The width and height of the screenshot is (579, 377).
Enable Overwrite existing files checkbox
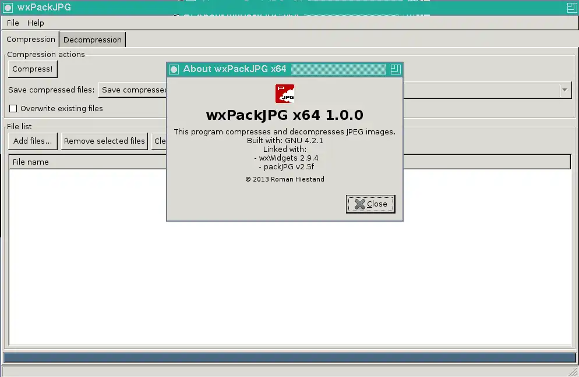(13, 108)
